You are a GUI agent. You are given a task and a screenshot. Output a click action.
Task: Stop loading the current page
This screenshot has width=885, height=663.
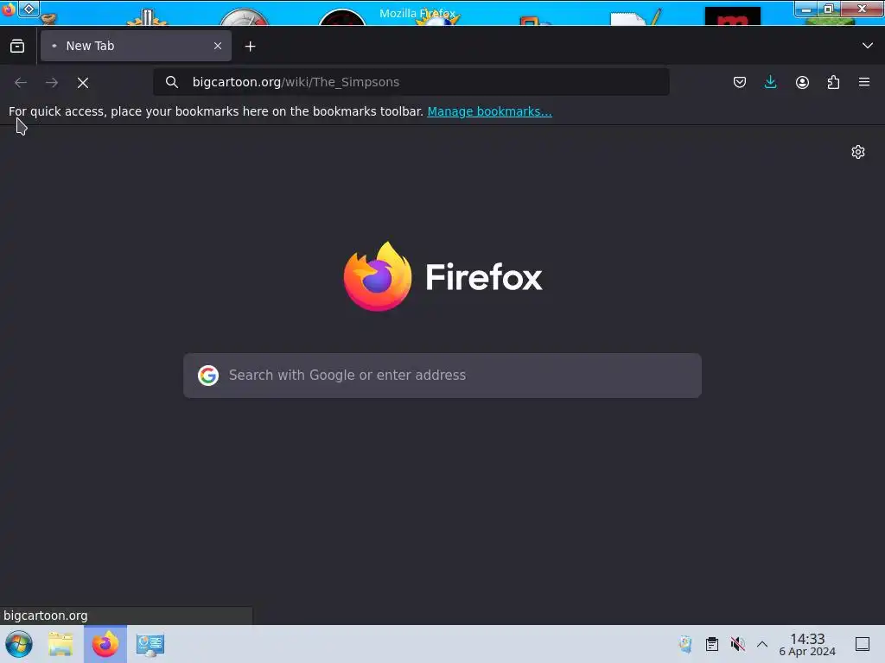(83, 82)
